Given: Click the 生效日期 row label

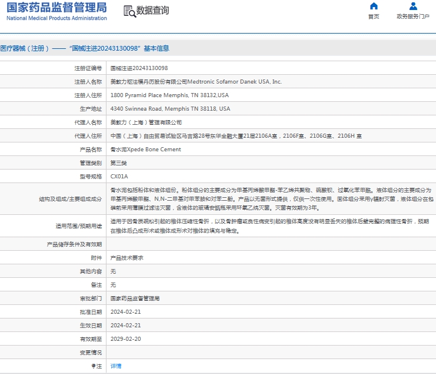Looking at the screenshot, I should pyautogui.click(x=91, y=326).
